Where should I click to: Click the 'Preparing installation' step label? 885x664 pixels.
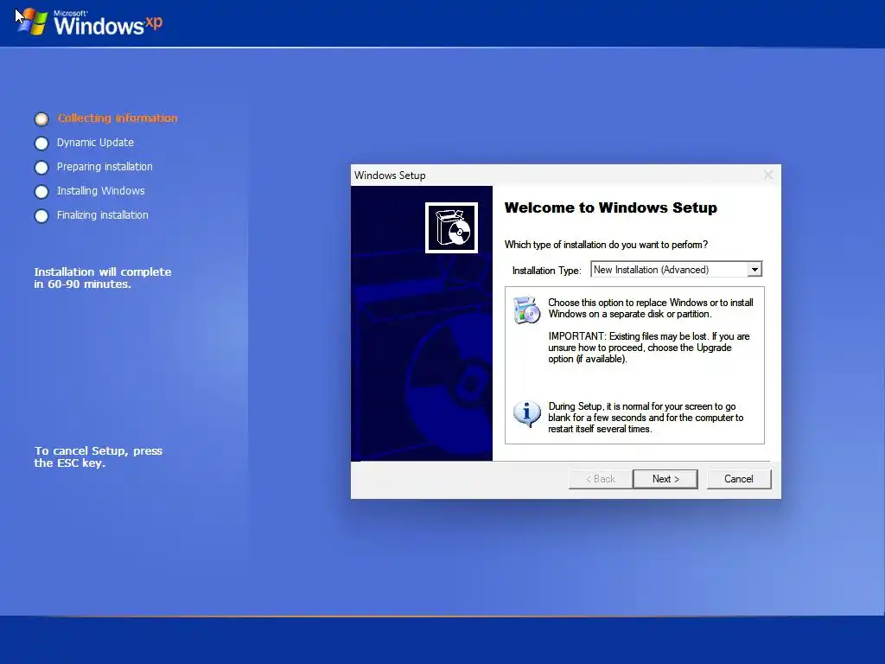pos(105,167)
